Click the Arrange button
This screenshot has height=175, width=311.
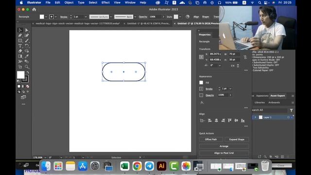pos(224,146)
